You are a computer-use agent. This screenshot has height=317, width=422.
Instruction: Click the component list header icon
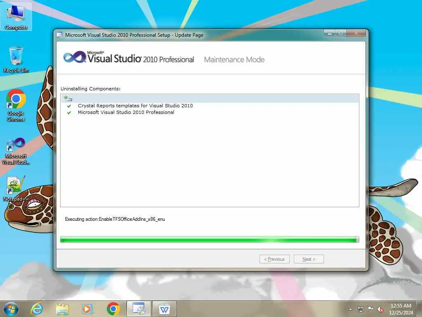(x=68, y=98)
